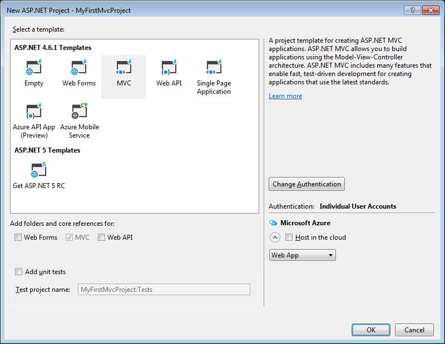Click the Change Authentication button
This screenshot has height=344, width=445.
[x=306, y=184]
